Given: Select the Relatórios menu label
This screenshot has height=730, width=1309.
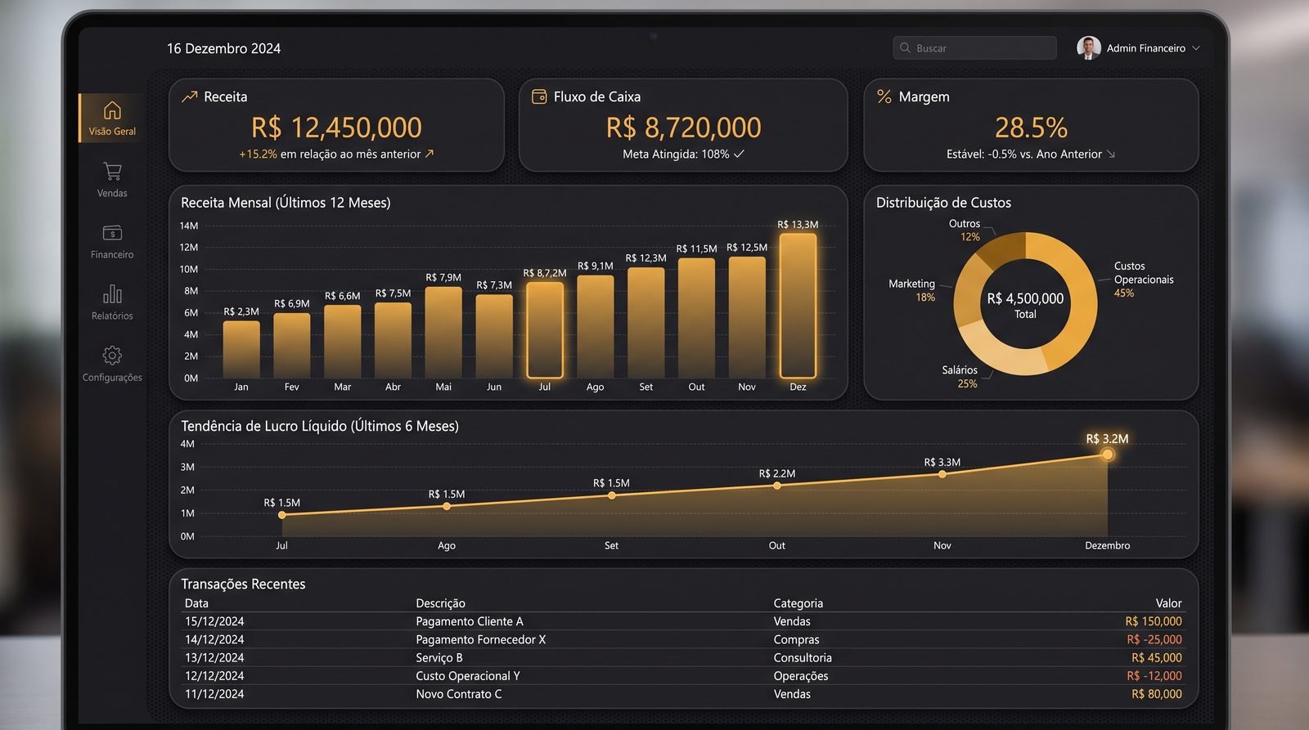Looking at the screenshot, I should 112,316.
